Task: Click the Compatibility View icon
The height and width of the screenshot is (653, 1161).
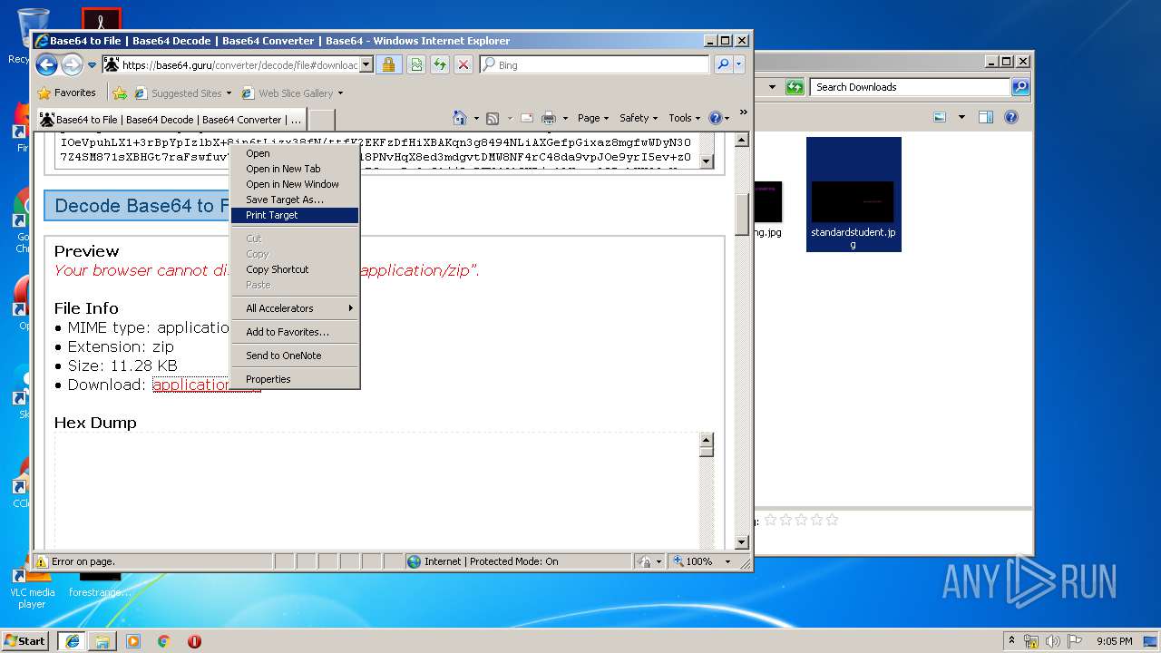Action: coord(416,64)
